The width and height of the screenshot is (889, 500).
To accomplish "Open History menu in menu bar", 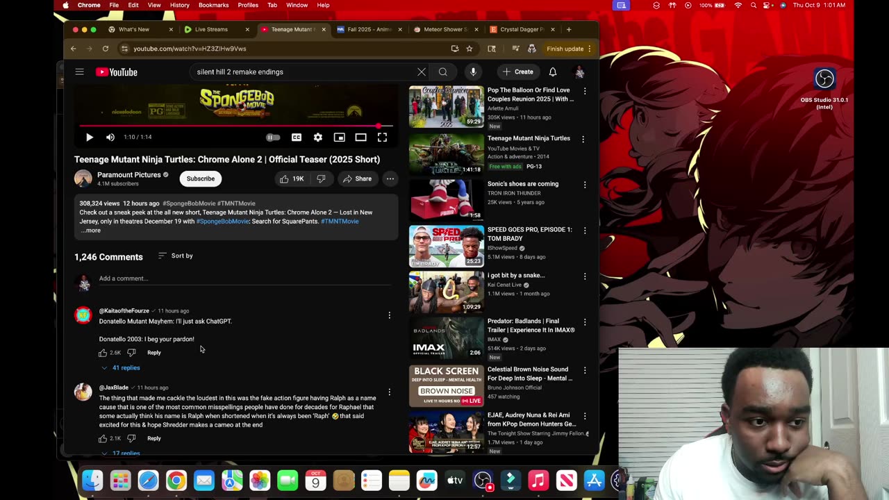I will coord(179,5).
